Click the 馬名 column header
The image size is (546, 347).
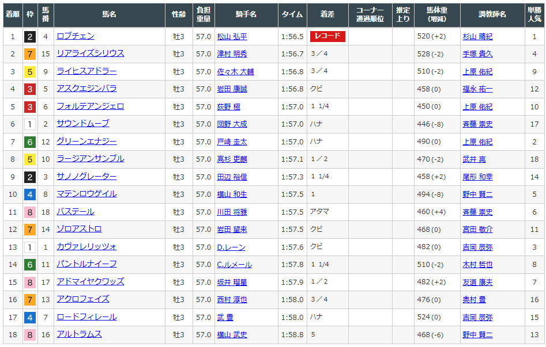[x=110, y=14]
